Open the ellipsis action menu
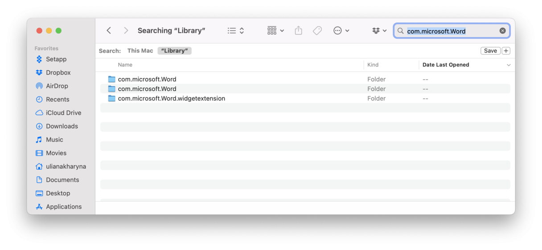The width and height of the screenshot is (542, 250). (341, 31)
